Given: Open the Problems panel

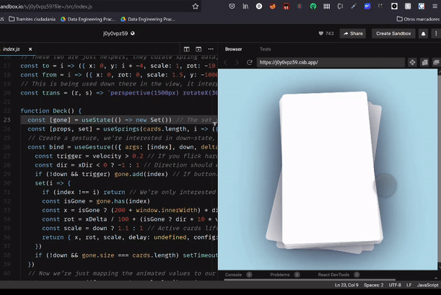Looking at the screenshot, I should (x=280, y=275).
